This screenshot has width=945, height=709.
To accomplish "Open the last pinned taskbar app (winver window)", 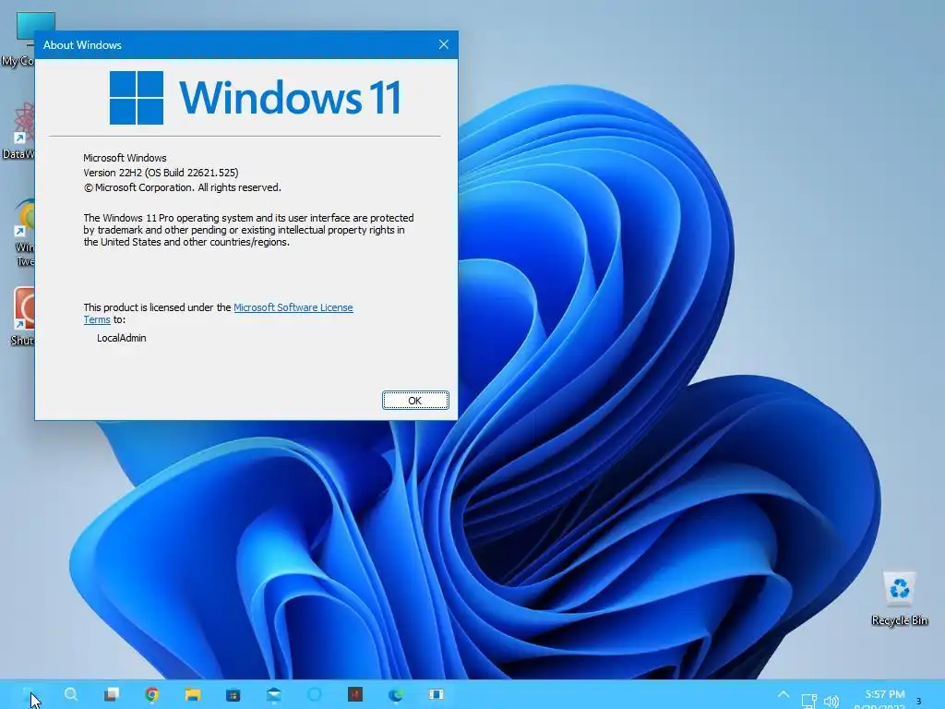I will point(437,694).
